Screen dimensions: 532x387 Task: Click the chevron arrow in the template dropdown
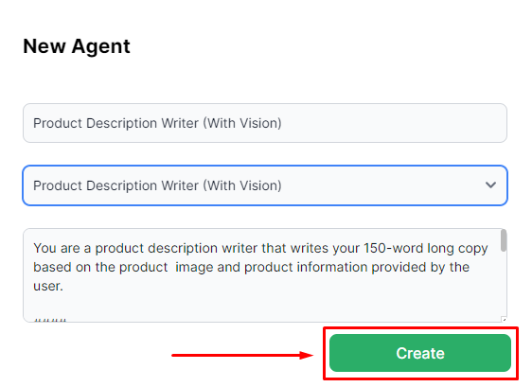(x=490, y=185)
